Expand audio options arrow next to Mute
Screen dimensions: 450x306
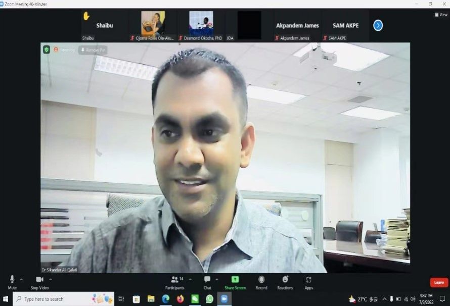[21, 279]
